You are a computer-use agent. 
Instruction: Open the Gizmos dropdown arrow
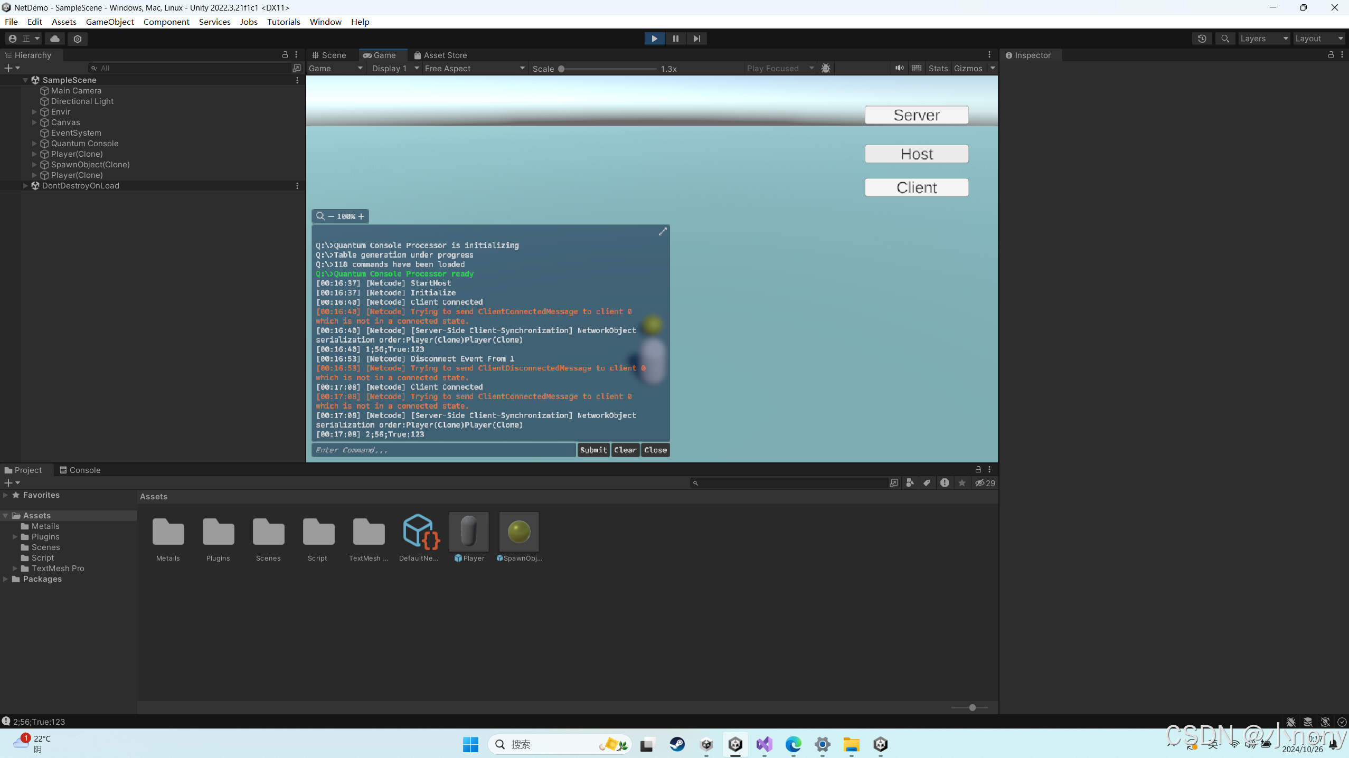tap(992, 68)
